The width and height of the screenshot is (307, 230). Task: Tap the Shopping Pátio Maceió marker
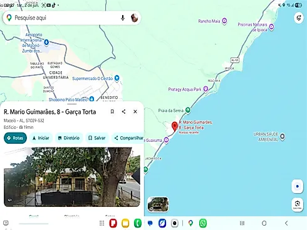pos(91,99)
